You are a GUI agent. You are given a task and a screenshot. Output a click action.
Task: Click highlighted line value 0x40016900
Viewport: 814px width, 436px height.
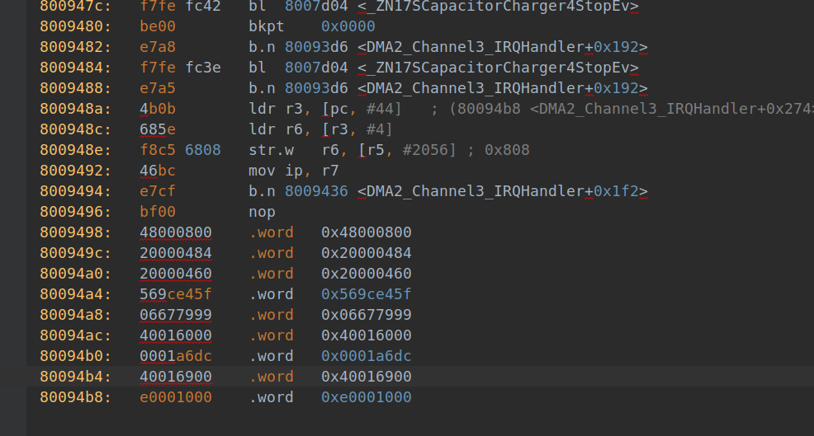coord(366,377)
